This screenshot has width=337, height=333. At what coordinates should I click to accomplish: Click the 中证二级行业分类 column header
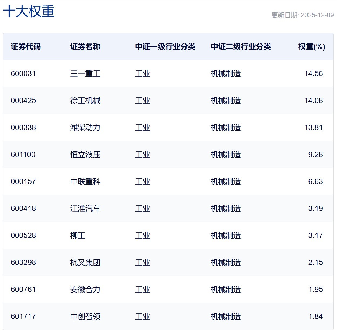click(x=241, y=47)
